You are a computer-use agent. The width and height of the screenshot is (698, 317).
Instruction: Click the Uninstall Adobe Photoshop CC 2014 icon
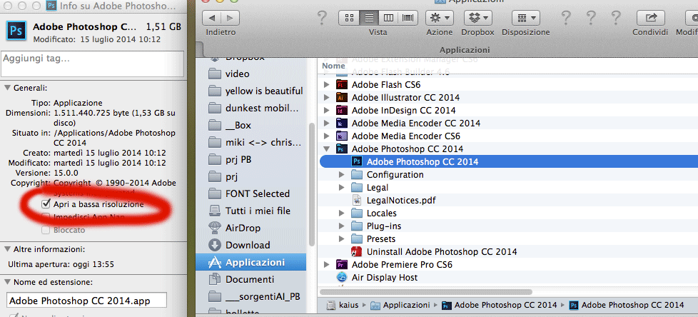356,251
